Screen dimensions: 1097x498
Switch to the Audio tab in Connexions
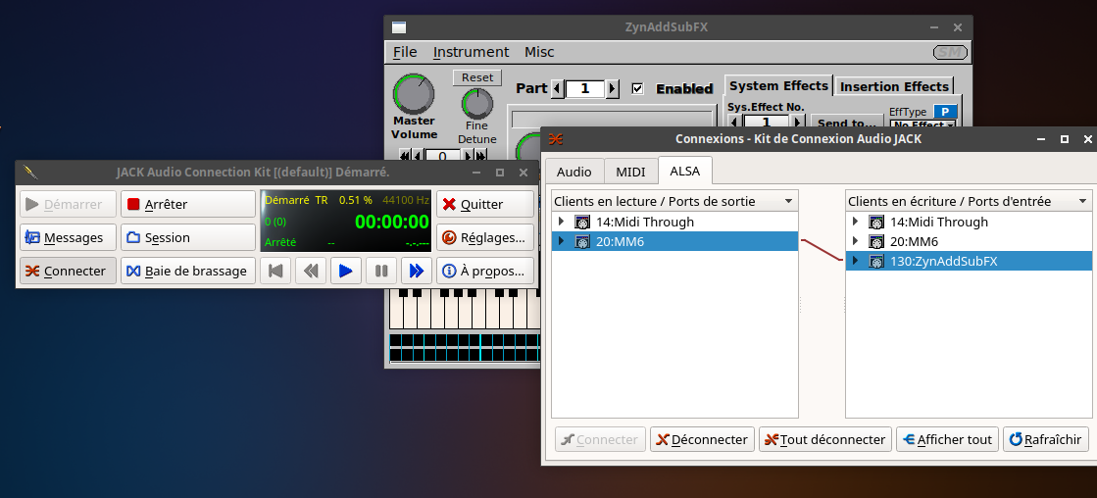tap(574, 172)
